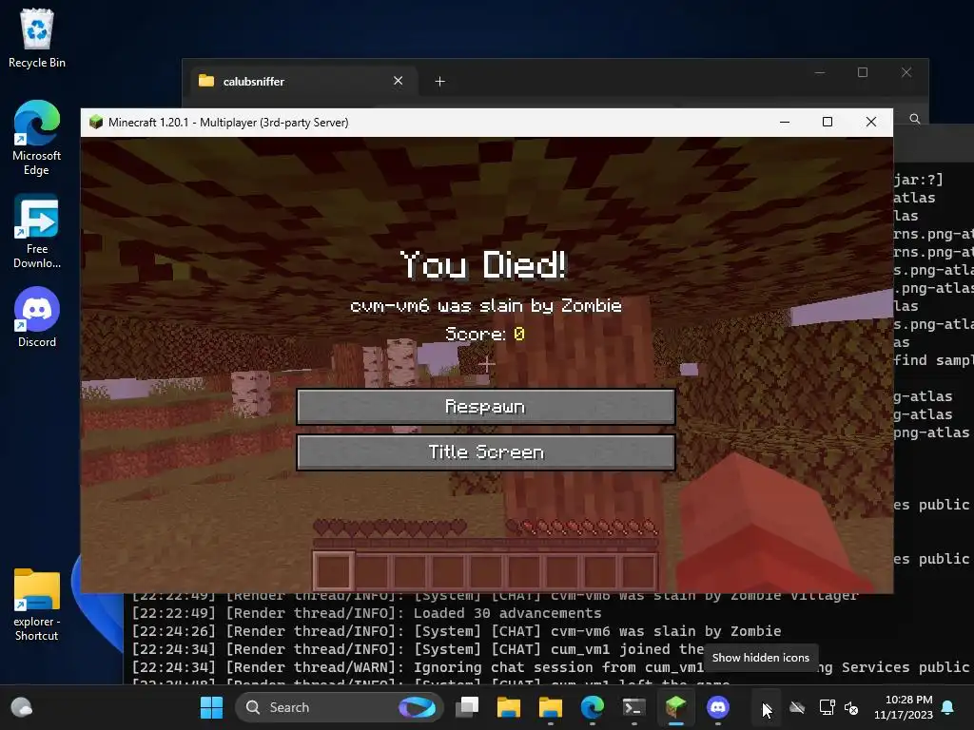Maximize the Minecraft 1.20.1 window

click(828, 123)
